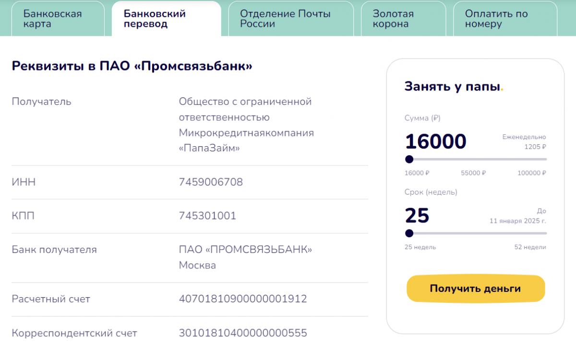
Task: Click the loan term weeks slider handle
Action: [409, 233]
